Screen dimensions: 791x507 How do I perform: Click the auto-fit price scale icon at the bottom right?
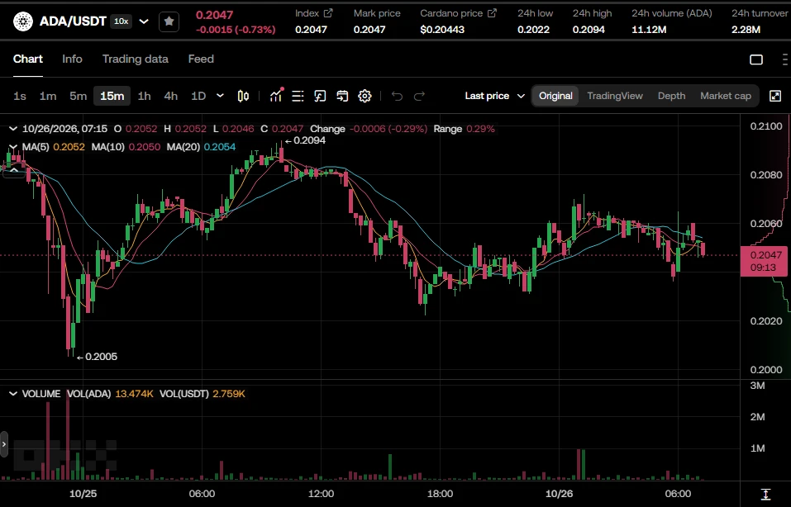click(765, 494)
